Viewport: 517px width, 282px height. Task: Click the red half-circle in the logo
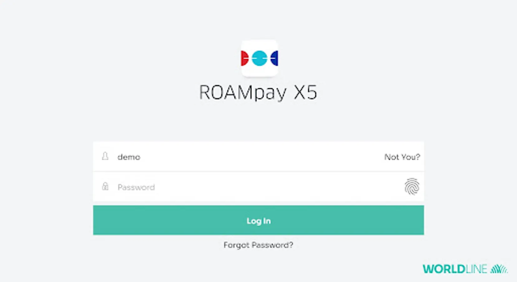point(244,58)
